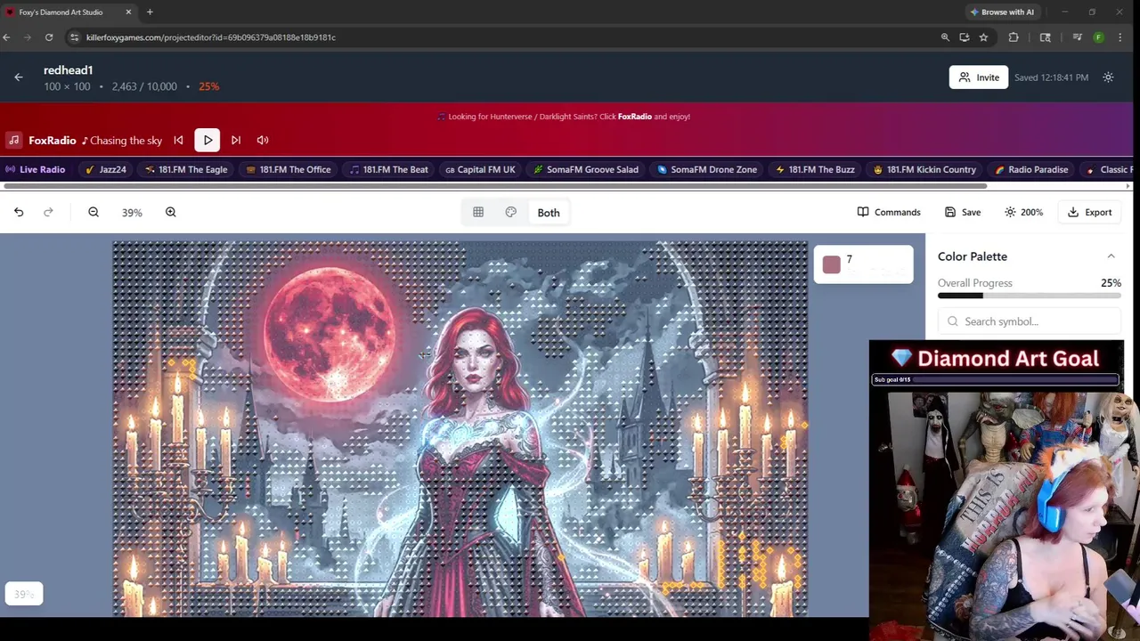This screenshot has width=1140, height=641.
Task: Skip to next FoxRadio track
Action: point(236,140)
